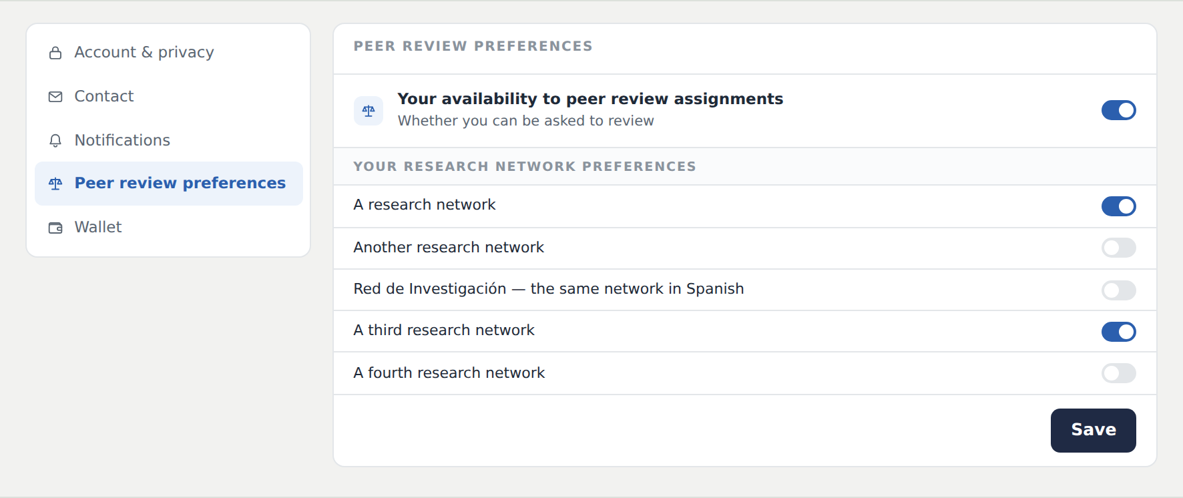Click the lock icon beside Account & privacy
1183x498 pixels.
click(55, 53)
